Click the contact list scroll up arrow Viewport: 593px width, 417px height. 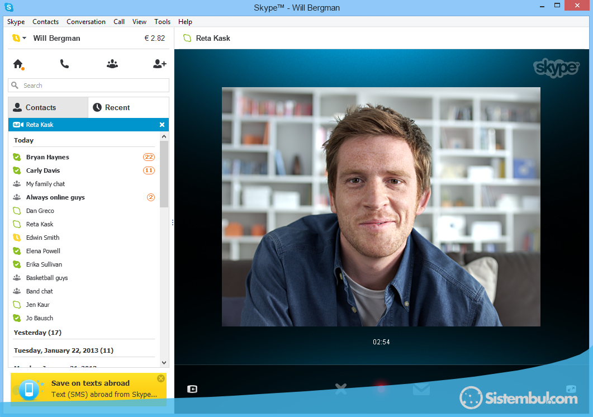164,136
